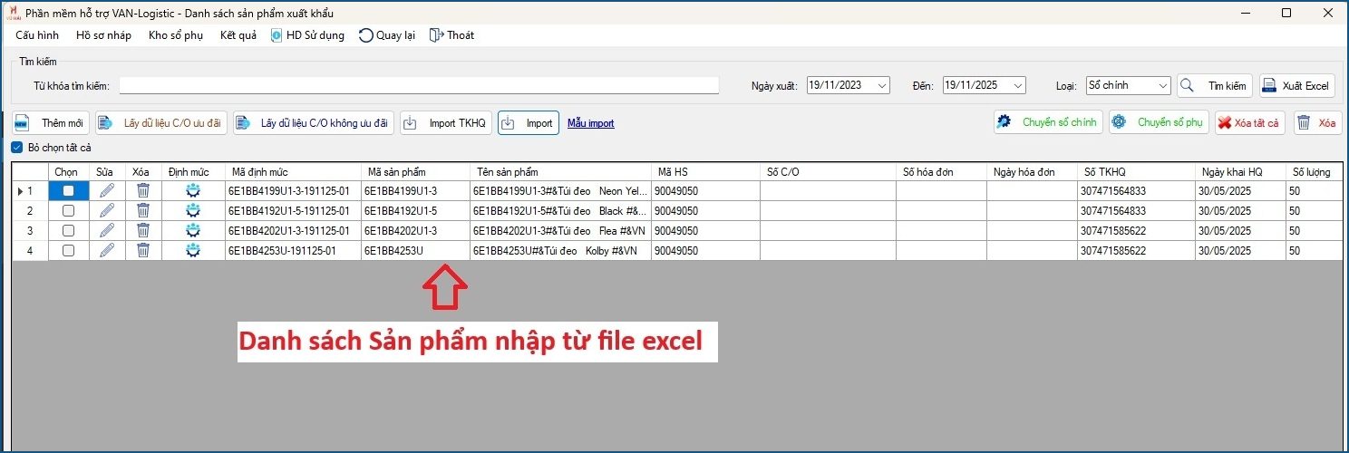Click Chuyển sổ chính button

1048,123
